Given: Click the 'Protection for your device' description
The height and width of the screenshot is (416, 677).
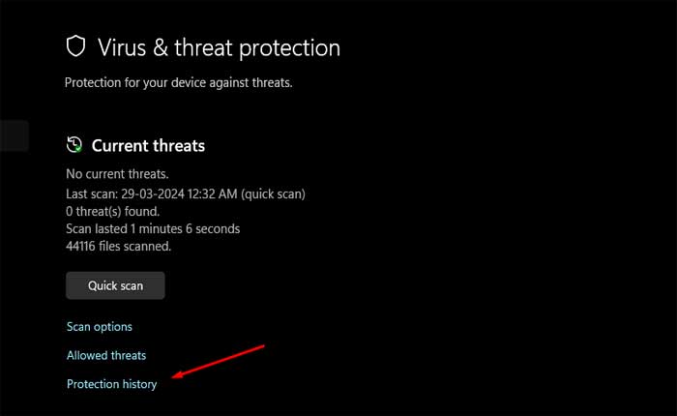Looking at the screenshot, I should [178, 83].
